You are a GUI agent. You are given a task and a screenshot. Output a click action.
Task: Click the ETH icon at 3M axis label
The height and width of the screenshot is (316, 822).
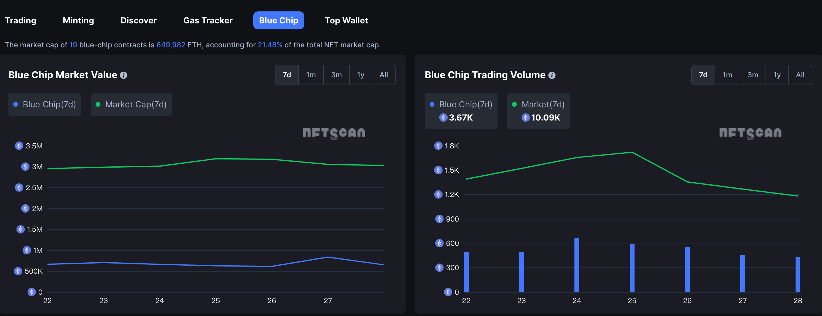(x=25, y=167)
